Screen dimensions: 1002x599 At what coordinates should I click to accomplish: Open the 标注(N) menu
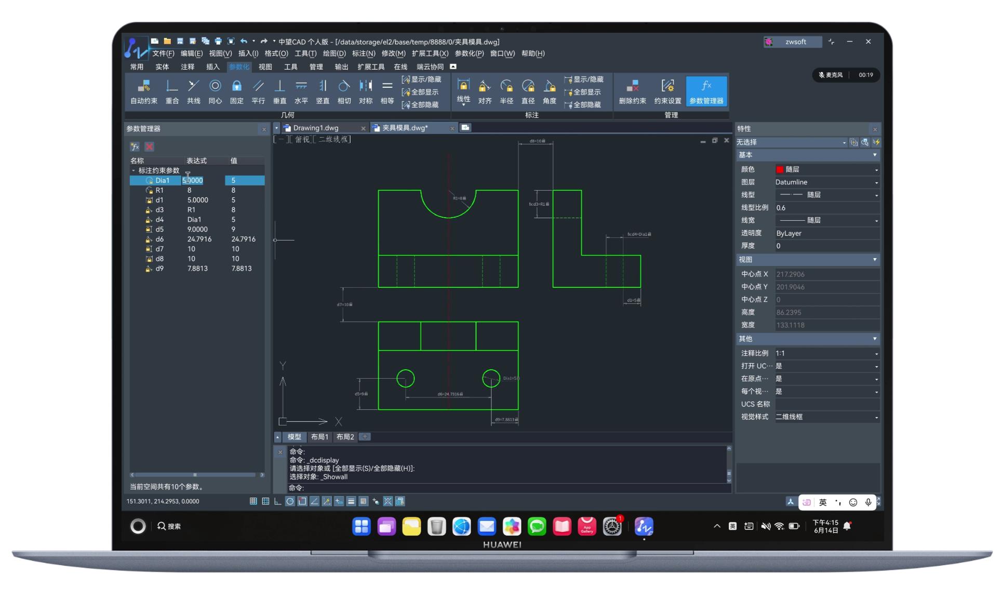coord(364,54)
